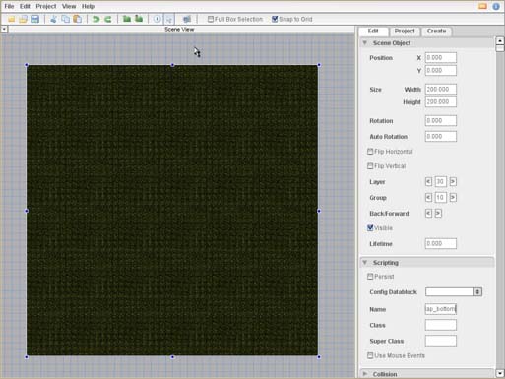Screen dimensions: 505x379
Task: Collapse the Scripting section
Action: pyautogui.click(x=365, y=262)
